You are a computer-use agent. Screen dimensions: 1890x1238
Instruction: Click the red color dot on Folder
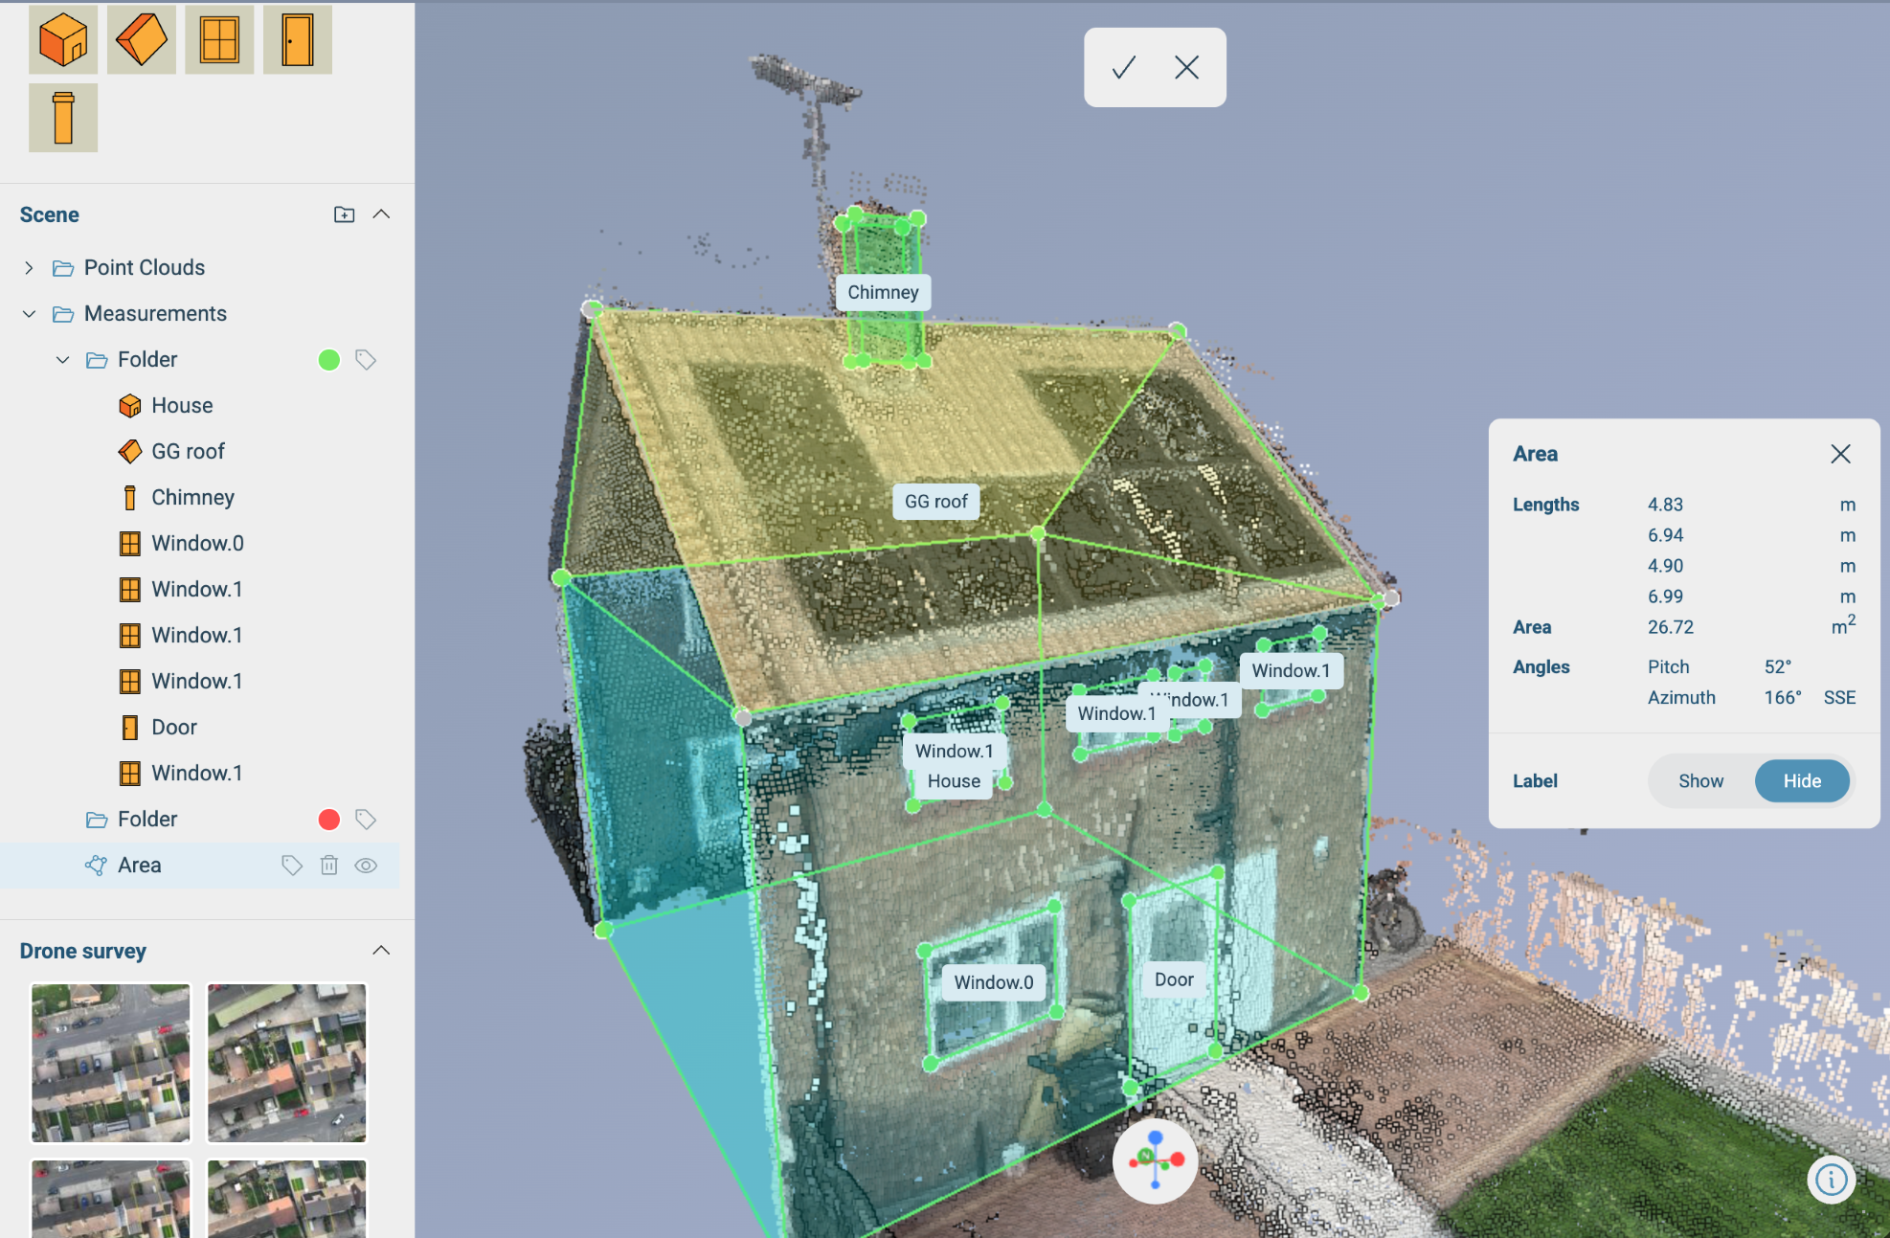tap(328, 820)
